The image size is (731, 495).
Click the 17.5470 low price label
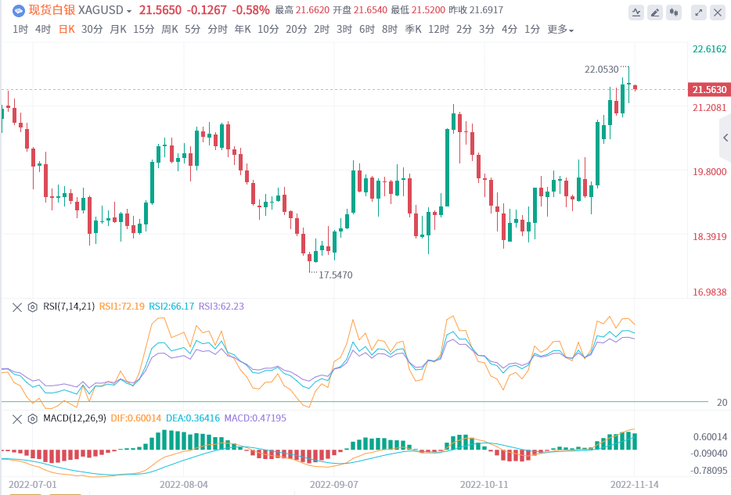point(336,275)
